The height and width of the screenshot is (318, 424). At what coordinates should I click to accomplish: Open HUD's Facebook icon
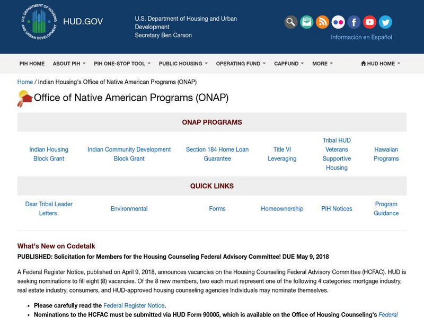(353, 22)
